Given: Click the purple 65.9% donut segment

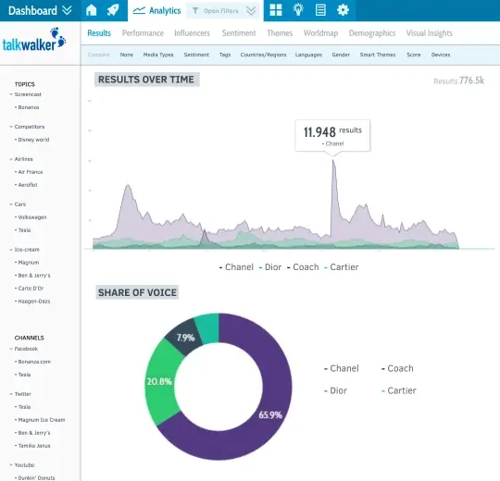Looking at the screenshot, I should tap(270, 414).
